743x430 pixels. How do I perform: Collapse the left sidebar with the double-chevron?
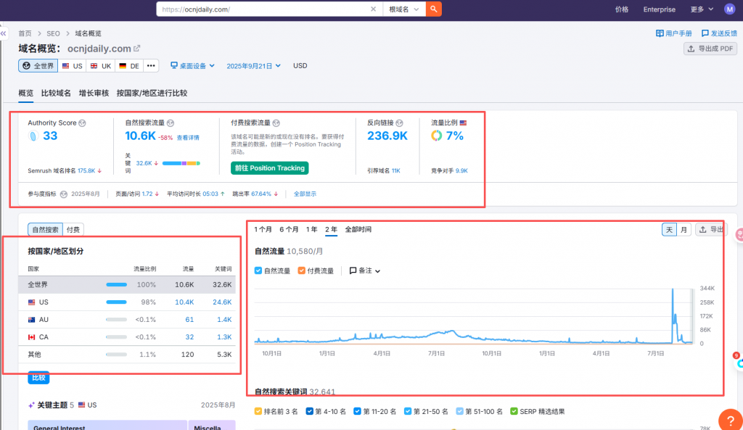[4, 33]
